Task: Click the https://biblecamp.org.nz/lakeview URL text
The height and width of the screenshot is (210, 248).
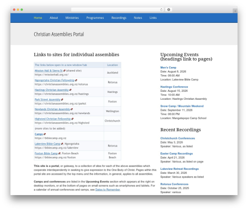Action: pyautogui.click(x=57, y=148)
